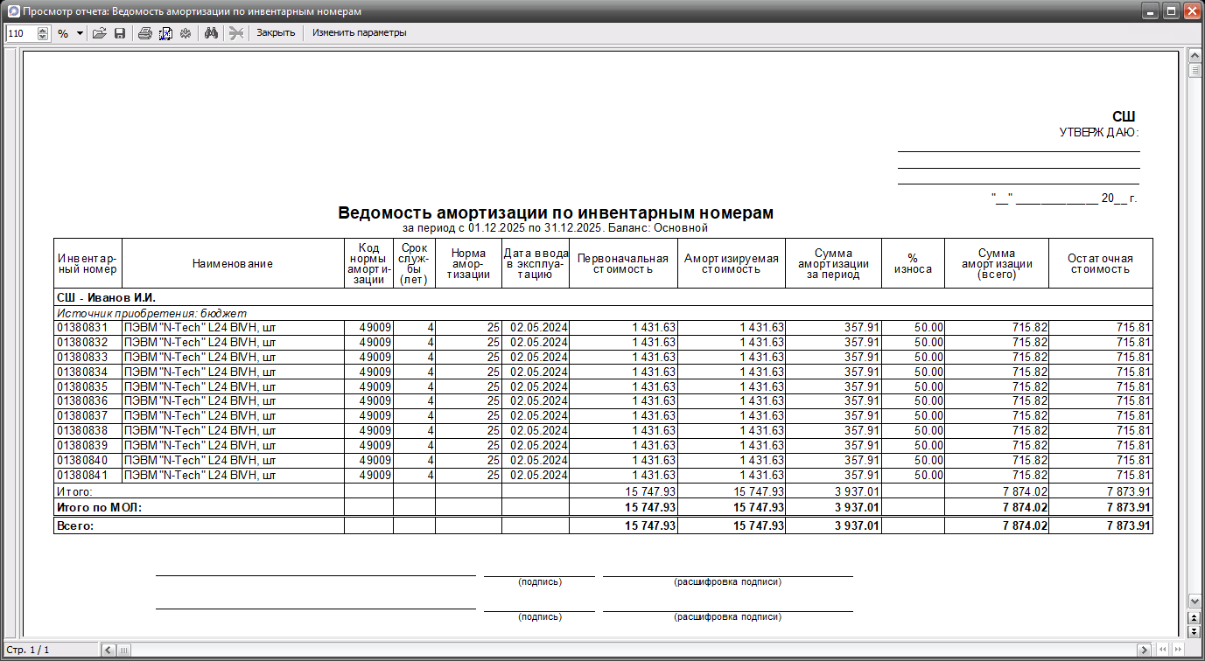Viewport: 1205px width, 661px height.
Task: Click the binoculars search icon
Action: (x=210, y=33)
